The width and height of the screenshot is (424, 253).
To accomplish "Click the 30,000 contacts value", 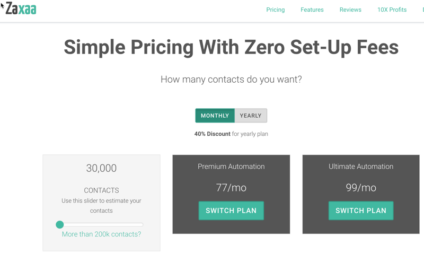I will coord(101,168).
